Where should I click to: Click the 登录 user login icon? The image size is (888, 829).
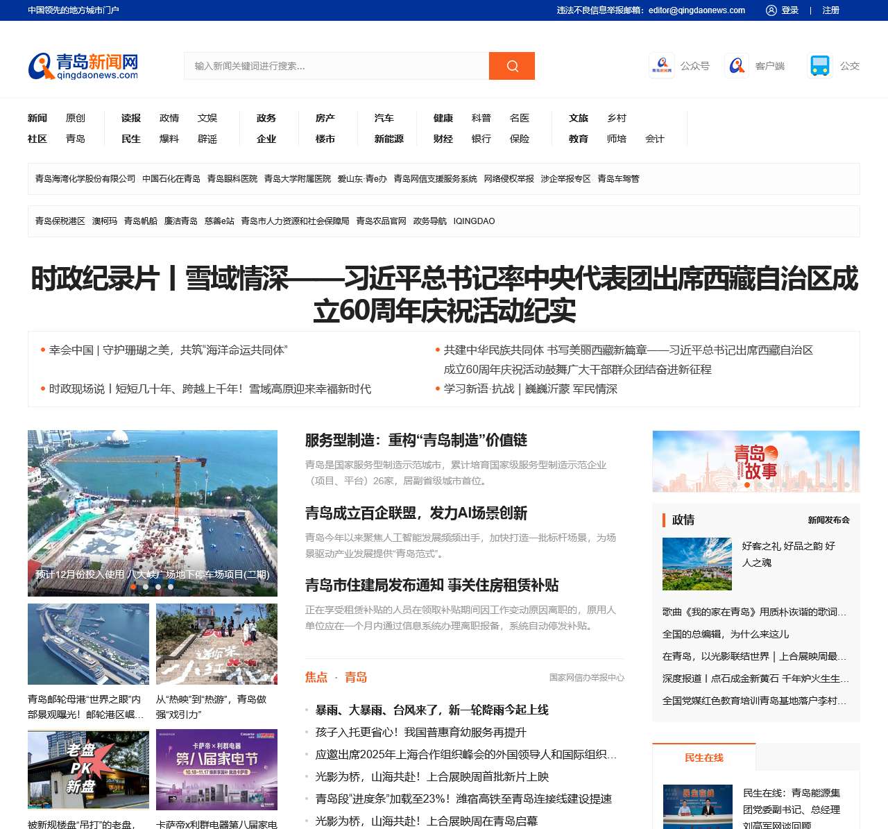point(771,10)
